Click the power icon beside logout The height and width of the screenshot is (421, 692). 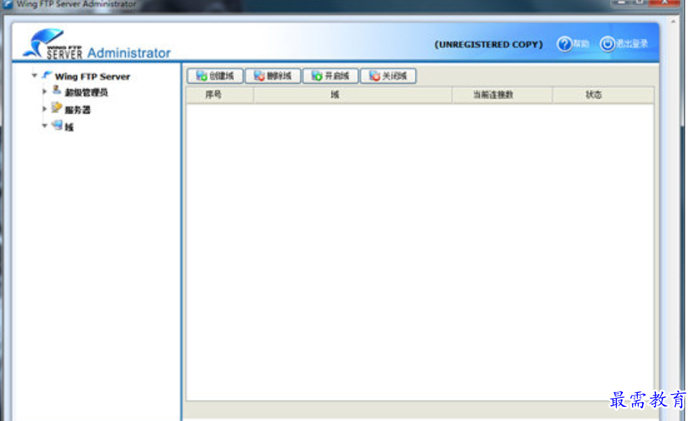[x=607, y=44]
